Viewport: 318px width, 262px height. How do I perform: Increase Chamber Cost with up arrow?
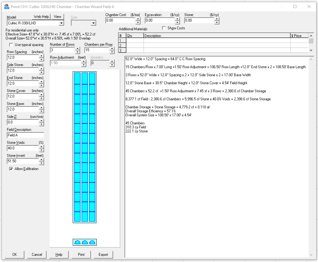138,19
